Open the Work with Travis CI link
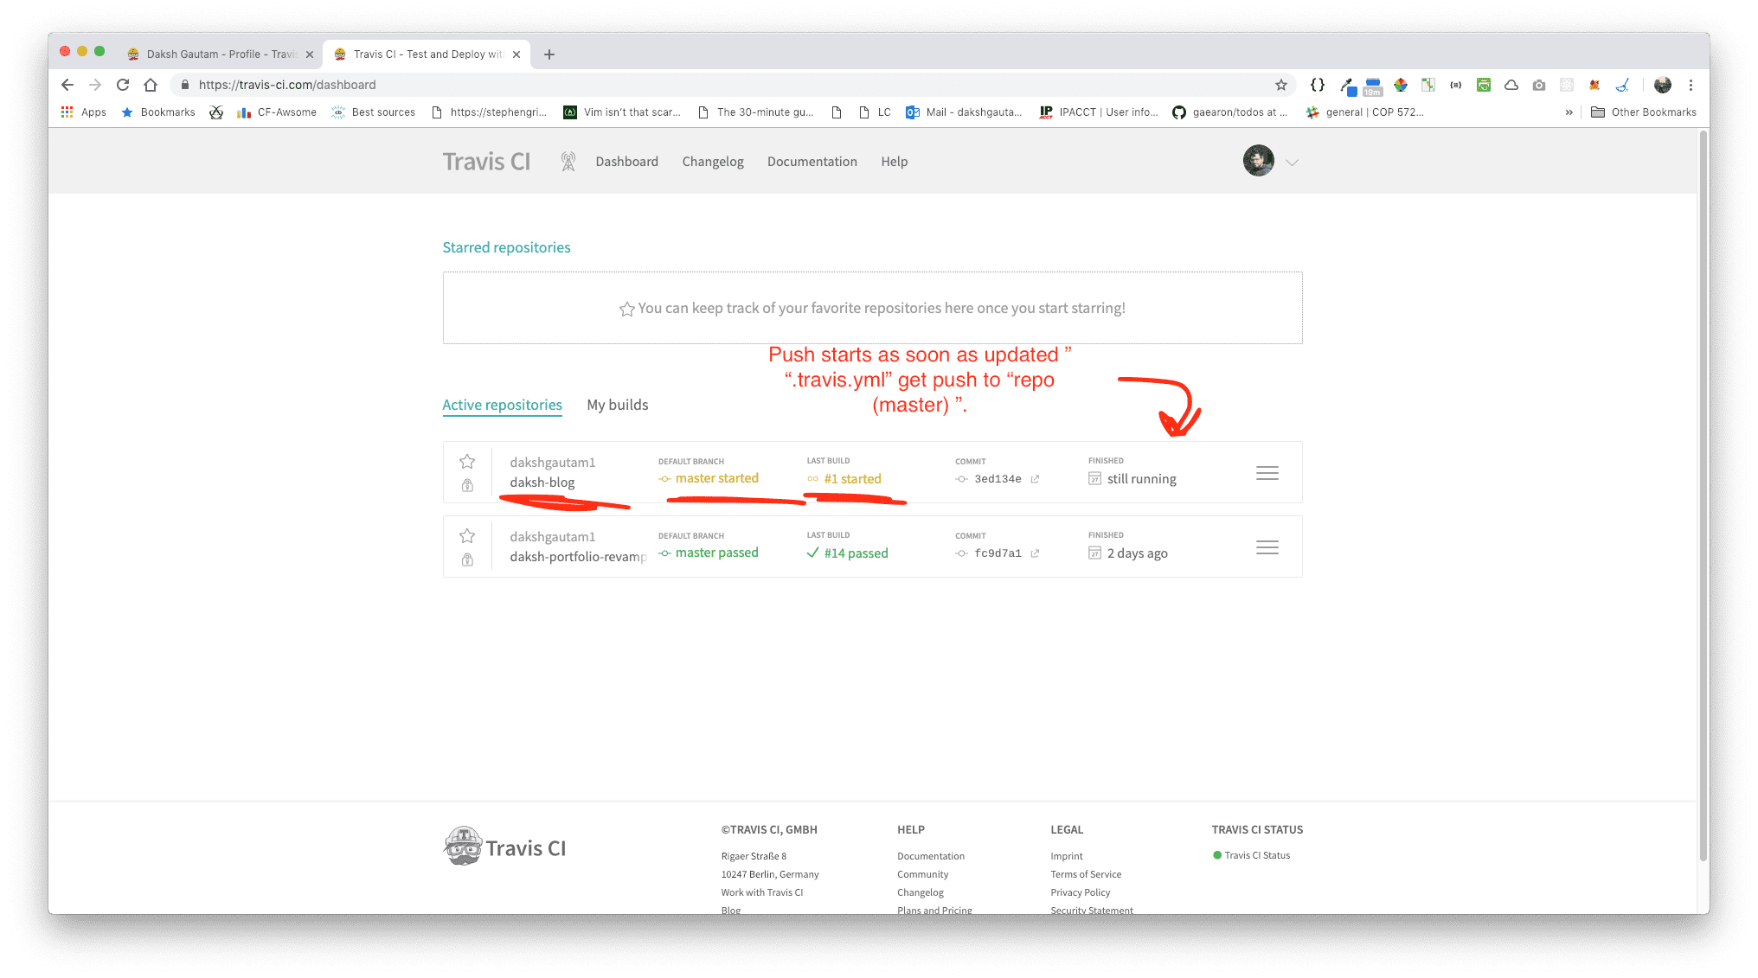Image resolution: width=1758 pixels, height=978 pixels. [x=761, y=892]
